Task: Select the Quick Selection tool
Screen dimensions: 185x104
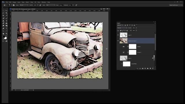Action: [x=6, y=13]
